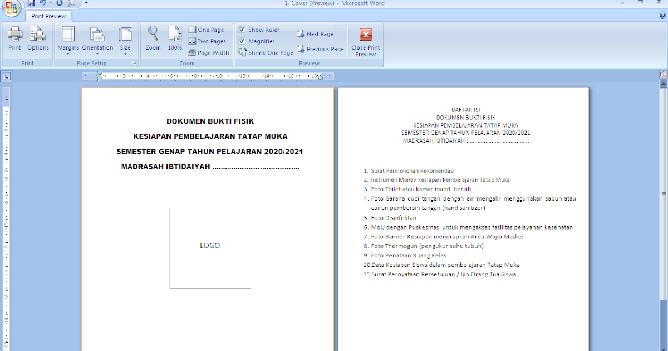The image size is (668, 351).
Task: Click Next Page to view following page
Action: click(x=315, y=33)
